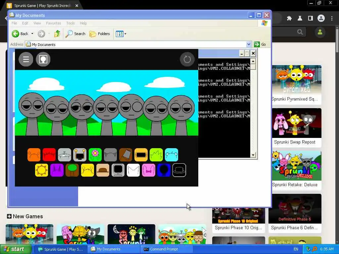The height and width of the screenshot is (254, 339).
Task: Pick the green flower character icon
Action: click(x=95, y=155)
